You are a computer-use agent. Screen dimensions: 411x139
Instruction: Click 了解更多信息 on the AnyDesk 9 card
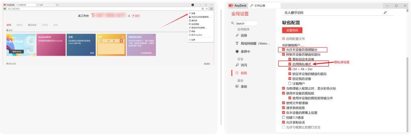(16, 52)
